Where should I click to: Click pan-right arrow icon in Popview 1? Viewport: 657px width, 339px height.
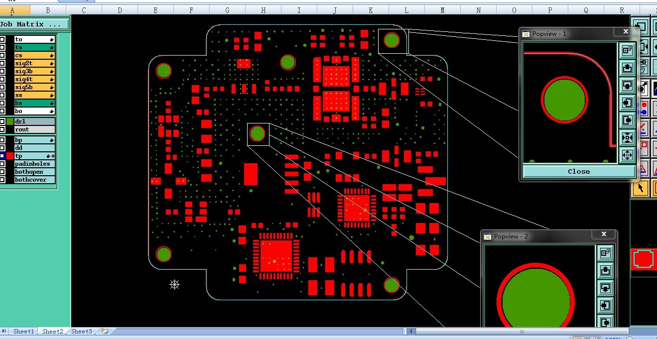(627, 120)
